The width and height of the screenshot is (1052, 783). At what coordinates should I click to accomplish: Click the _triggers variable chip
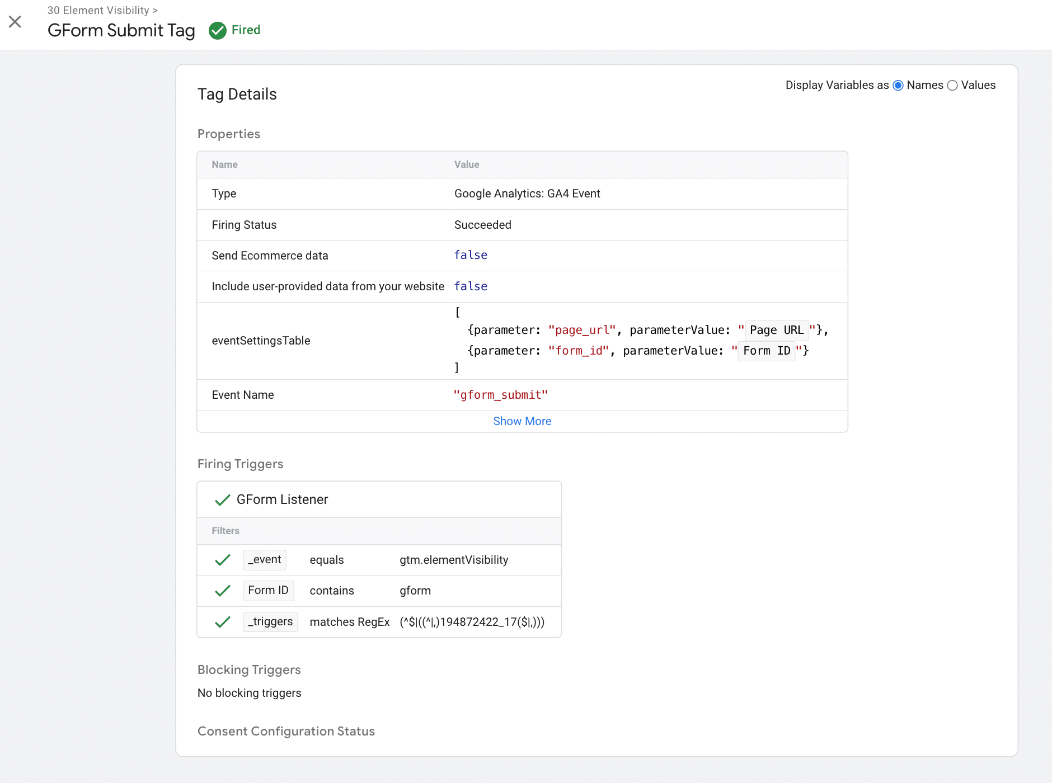click(270, 622)
